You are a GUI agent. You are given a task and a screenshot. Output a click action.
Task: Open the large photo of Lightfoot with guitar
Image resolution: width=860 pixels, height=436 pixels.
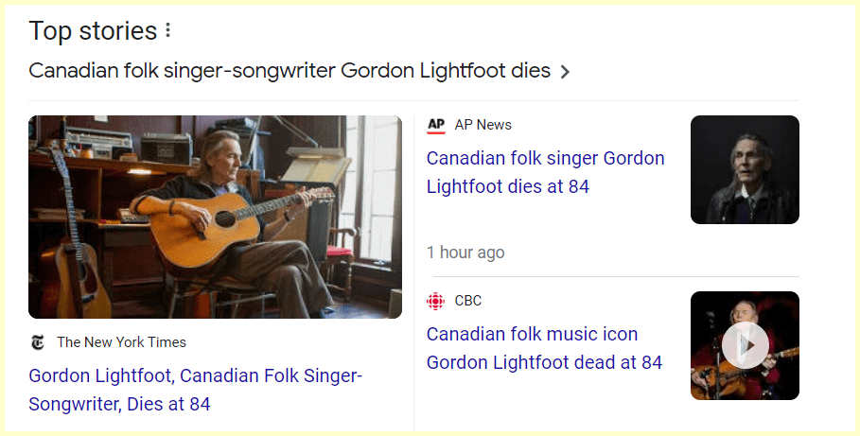(x=215, y=217)
